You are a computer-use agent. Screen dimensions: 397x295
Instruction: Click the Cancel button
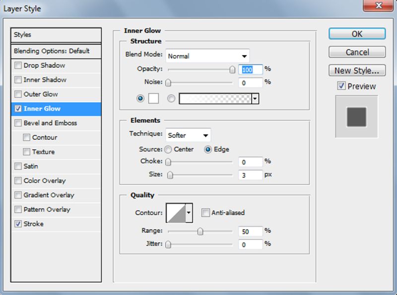(357, 52)
